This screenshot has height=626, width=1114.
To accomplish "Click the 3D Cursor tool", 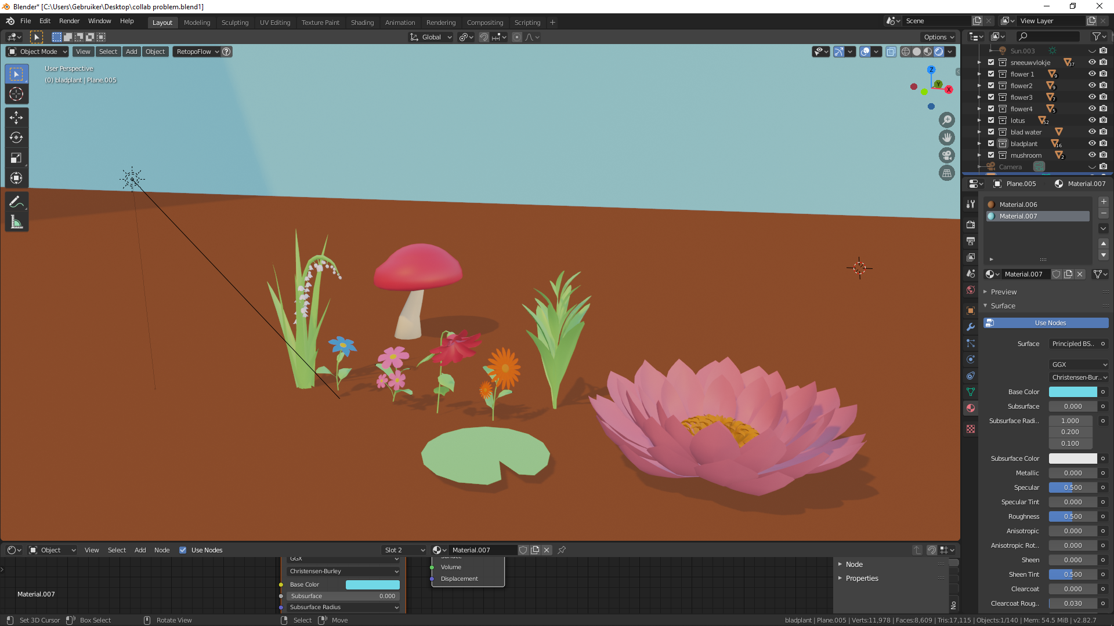I will pyautogui.click(x=16, y=94).
